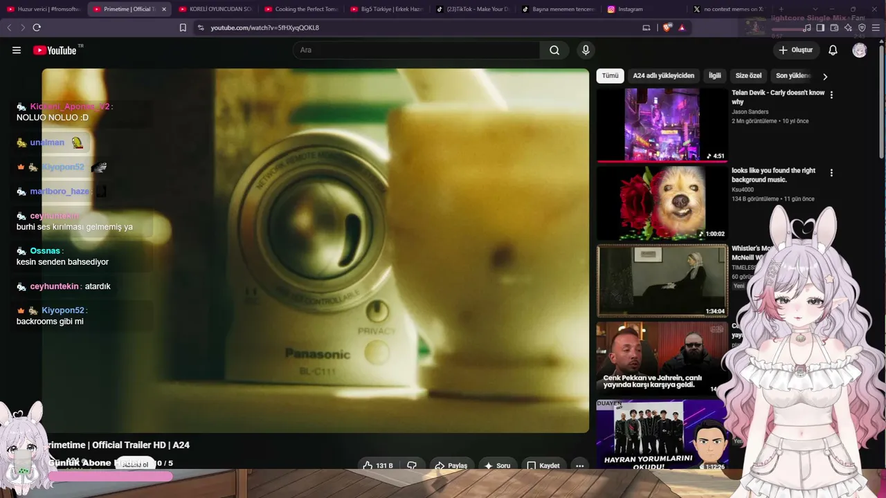Click the Primetime trailer video player
This screenshot has height=498, width=886.
tap(316, 250)
